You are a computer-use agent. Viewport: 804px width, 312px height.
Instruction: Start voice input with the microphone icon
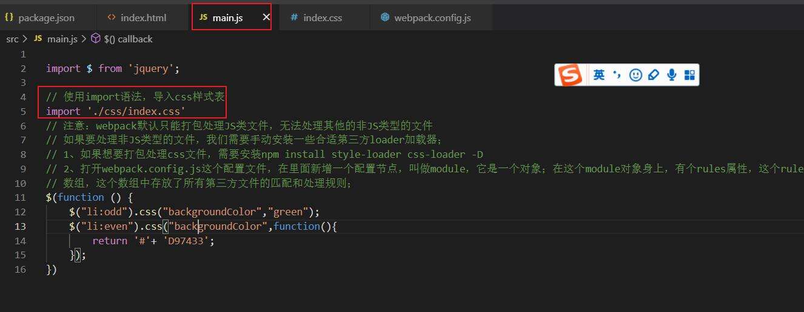(x=671, y=75)
